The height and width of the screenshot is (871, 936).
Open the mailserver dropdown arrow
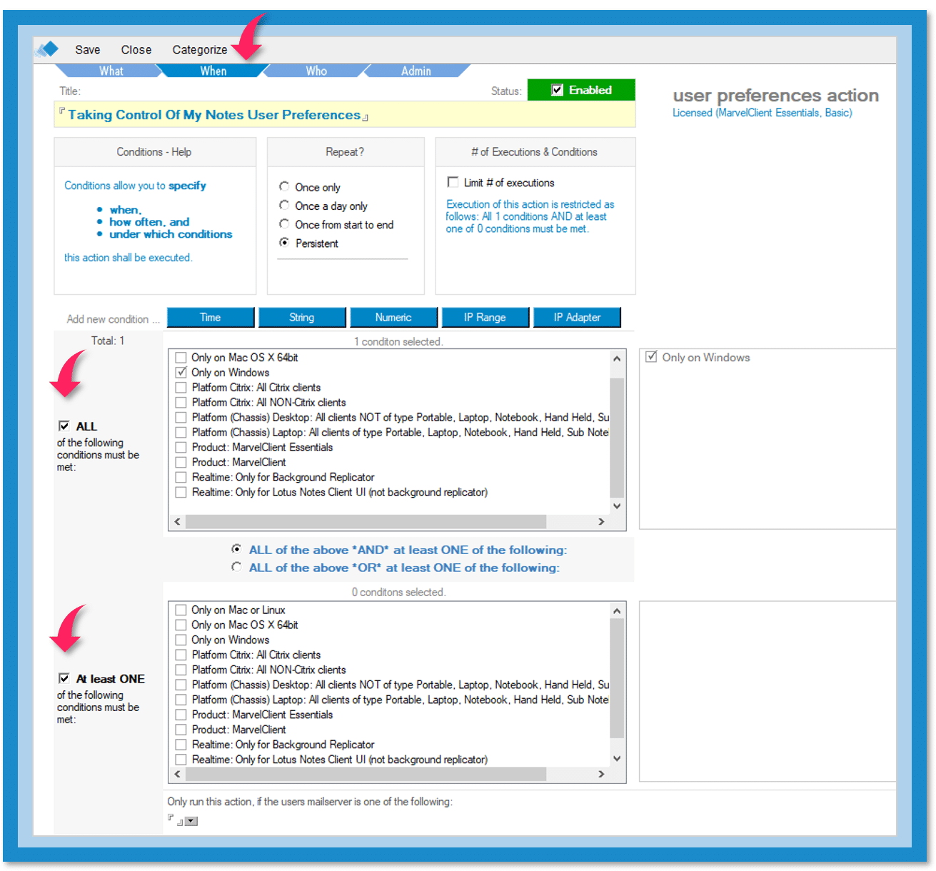[x=191, y=821]
